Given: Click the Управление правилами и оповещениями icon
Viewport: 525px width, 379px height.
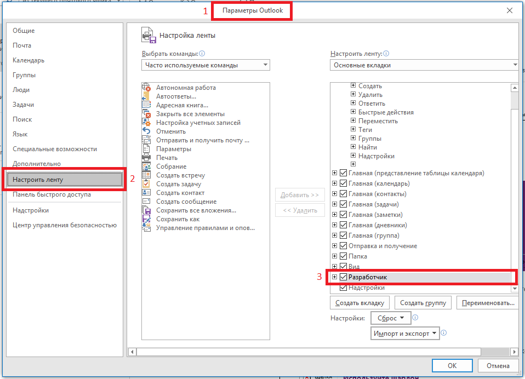Looking at the screenshot, I should [x=146, y=228].
